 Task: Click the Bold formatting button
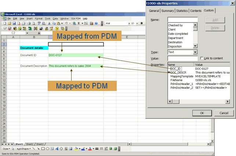[x=141, y=23]
